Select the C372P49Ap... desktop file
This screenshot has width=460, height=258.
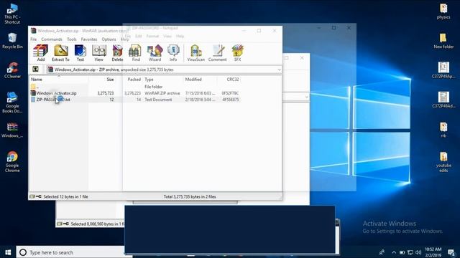[443, 70]
